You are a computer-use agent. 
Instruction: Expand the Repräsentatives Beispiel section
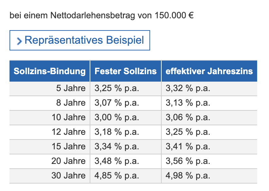tap(84, 40)
